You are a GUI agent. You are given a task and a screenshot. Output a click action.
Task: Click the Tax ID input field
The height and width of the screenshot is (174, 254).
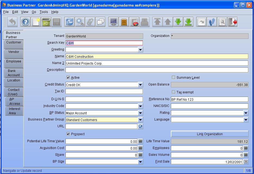click(104, 91)
